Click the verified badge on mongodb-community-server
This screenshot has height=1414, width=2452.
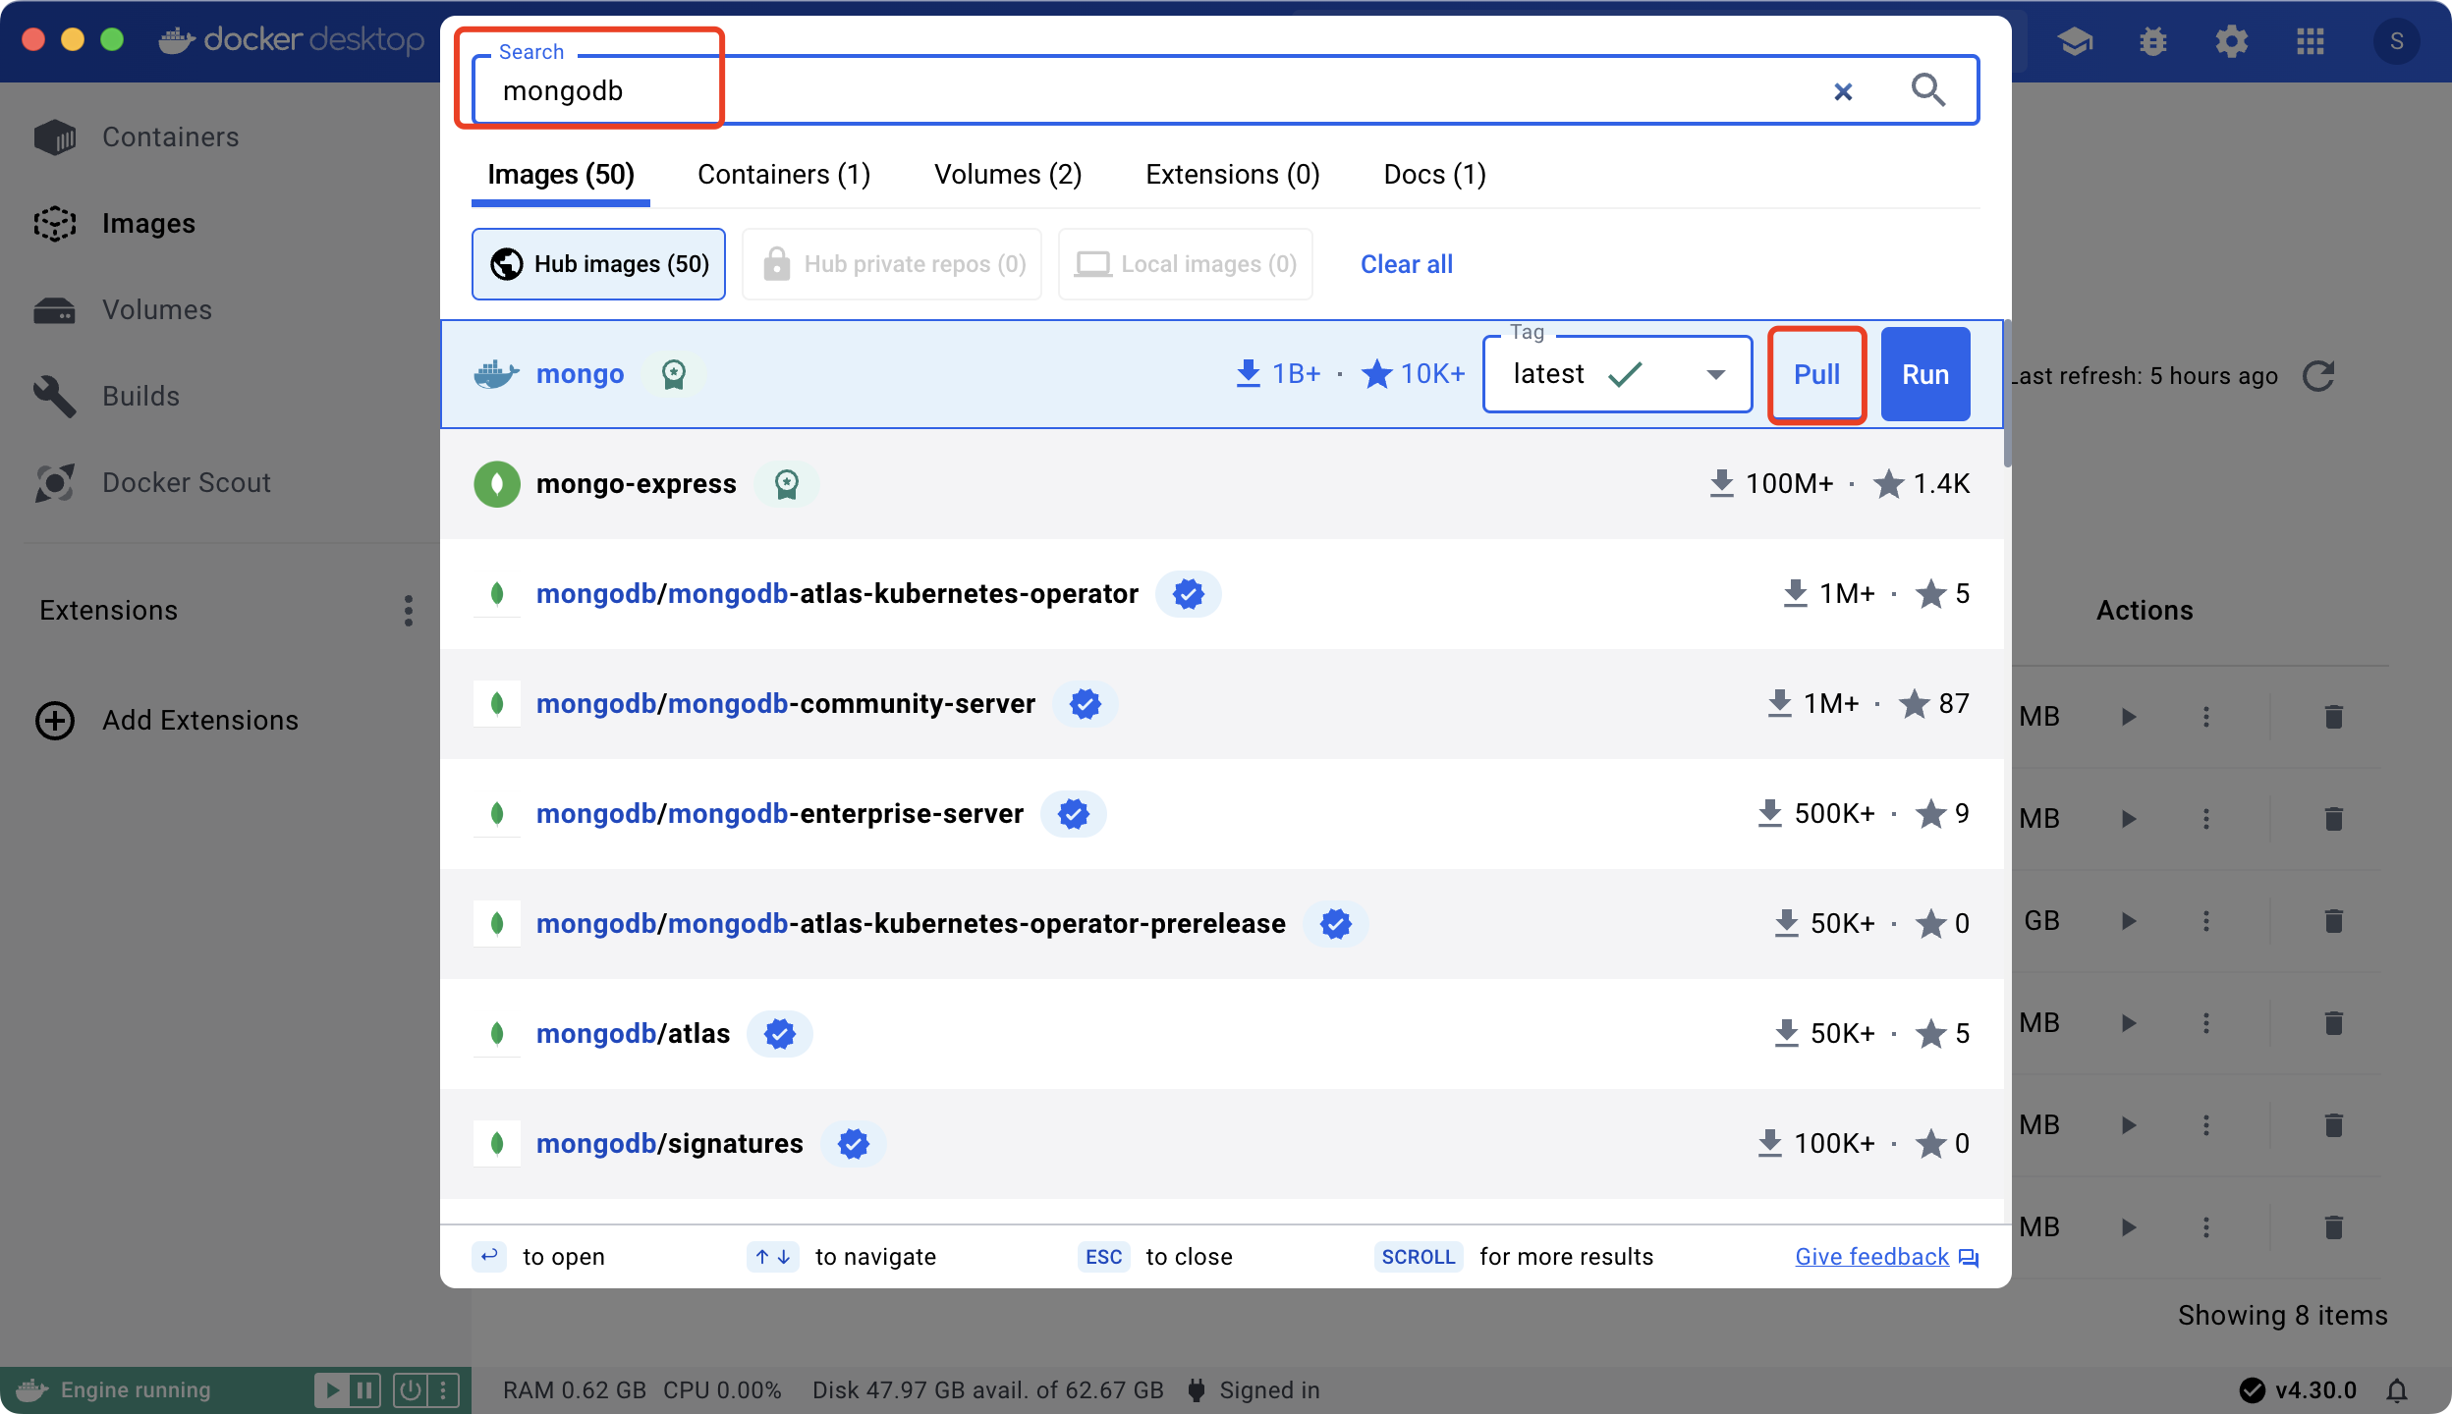(1085, 704)
